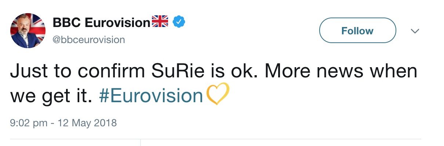Click the BBC Eurovision display name
Viewport: 444px width, 146px height.
tap(102, 23)
